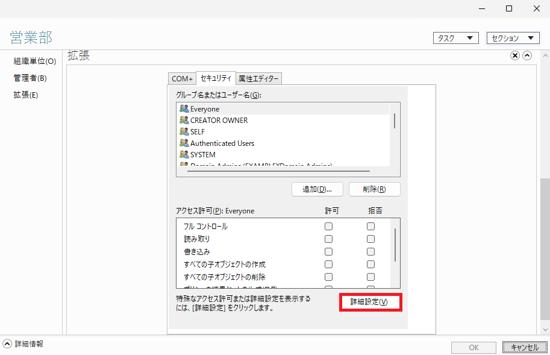Open the セクション dropdown
Image resolution: width=550 pixels, height=355 pixels.
pos(513,38)
